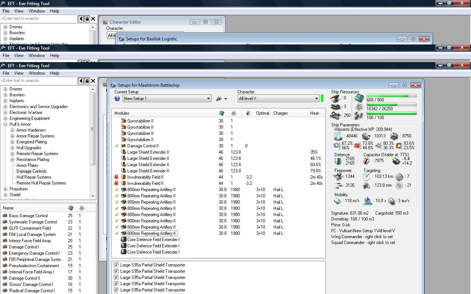Select 'Gonzo' Damage Control I in the item list

pos(31,284)
